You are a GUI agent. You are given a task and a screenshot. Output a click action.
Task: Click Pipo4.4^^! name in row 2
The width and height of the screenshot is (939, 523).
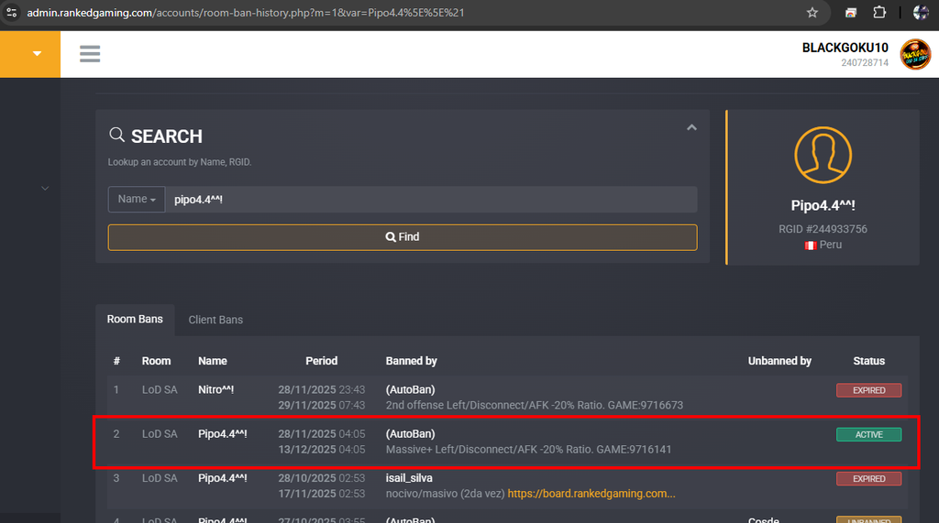223,434
